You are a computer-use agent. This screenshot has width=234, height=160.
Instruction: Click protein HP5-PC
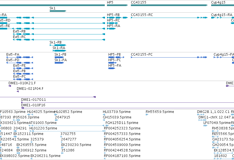click(x=112, y=63)
